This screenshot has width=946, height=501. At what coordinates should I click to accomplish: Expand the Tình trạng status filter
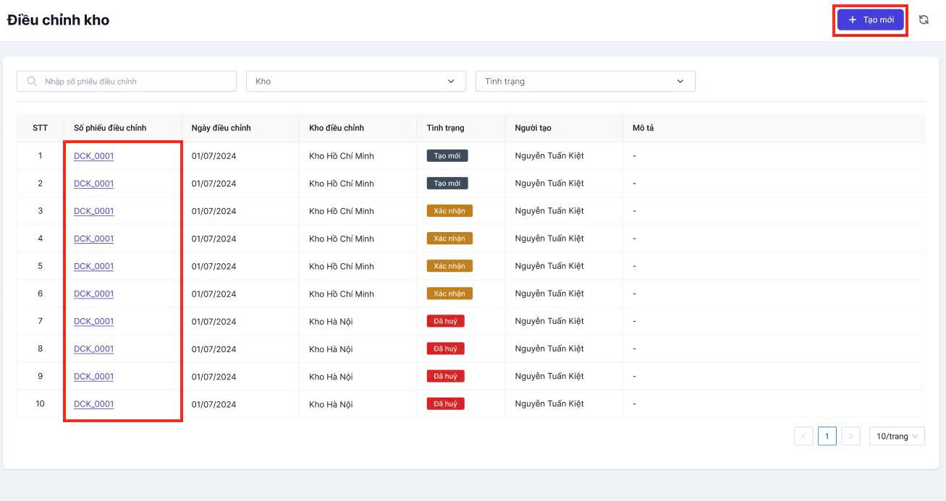point(585,82)
